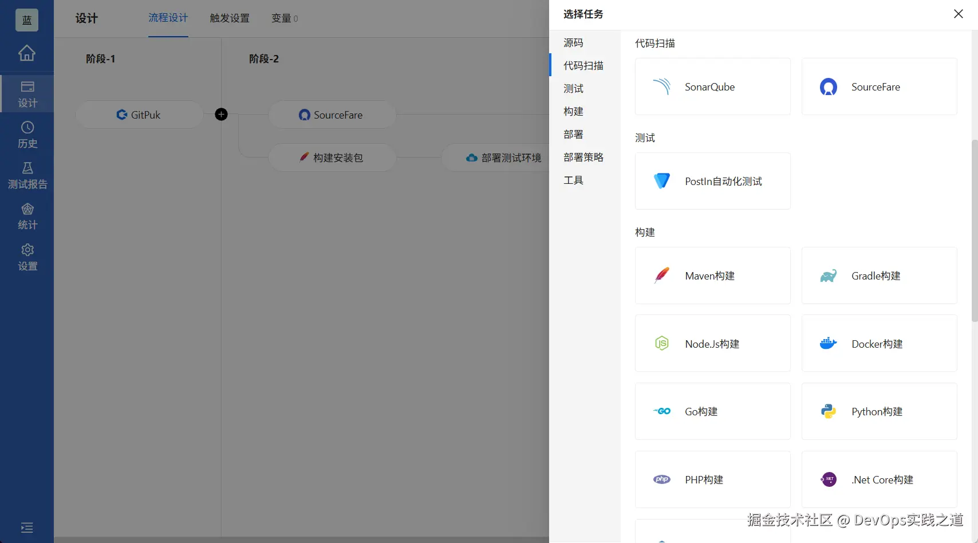Open the GitPuk pipeline node
This screenshot has height=543, width=978.
139,115
